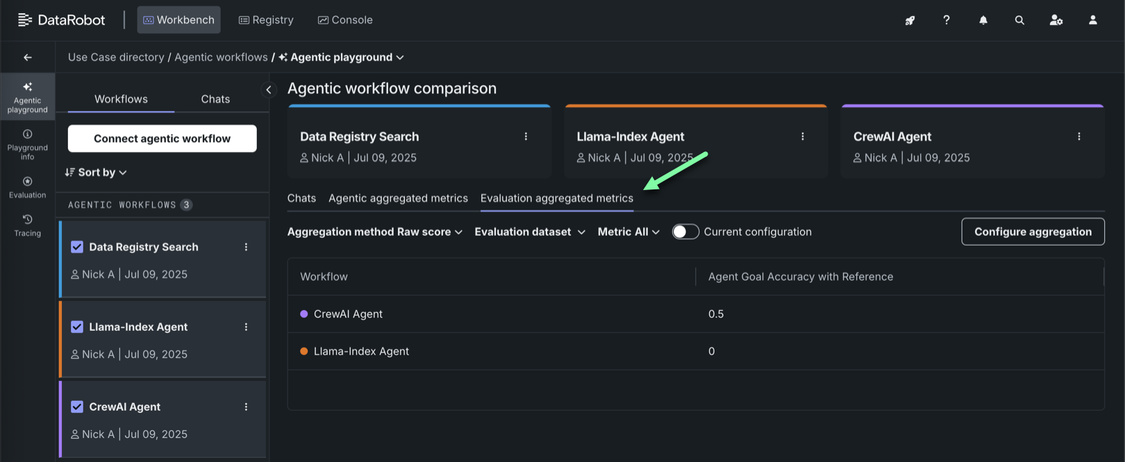Uncheck the CrewAI Agent workflow checkbox

point(77,407)
